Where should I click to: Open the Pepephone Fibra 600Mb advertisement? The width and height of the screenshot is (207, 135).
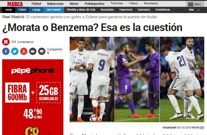[33, 97]
